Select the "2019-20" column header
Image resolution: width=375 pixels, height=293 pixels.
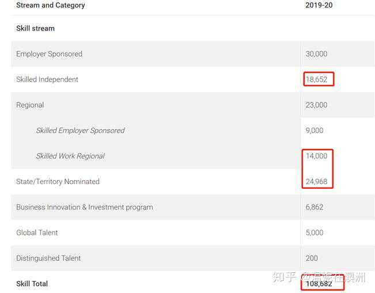coord(319,5)
